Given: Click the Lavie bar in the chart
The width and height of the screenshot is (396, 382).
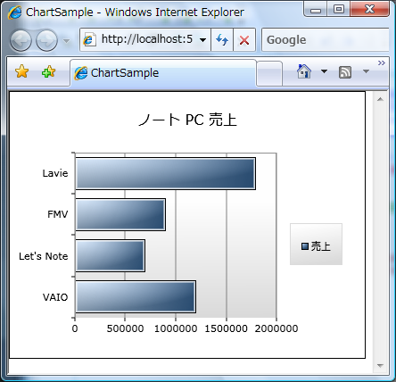Looking at the screenshot, I should (165, 173).
